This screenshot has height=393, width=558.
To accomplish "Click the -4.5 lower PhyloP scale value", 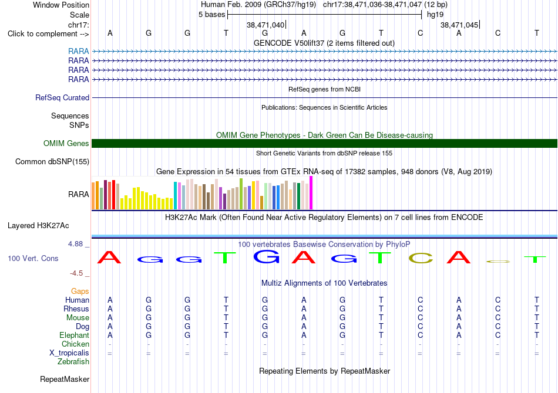I will pyautogui.click(x=76, y=273).
